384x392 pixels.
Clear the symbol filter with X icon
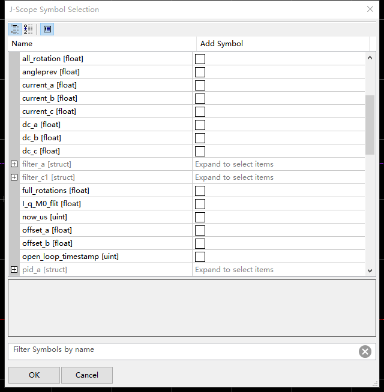(365, 352)
